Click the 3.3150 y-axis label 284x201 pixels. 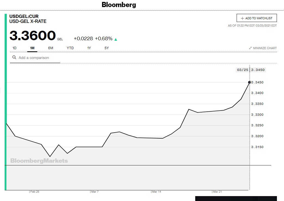(257, 147)
